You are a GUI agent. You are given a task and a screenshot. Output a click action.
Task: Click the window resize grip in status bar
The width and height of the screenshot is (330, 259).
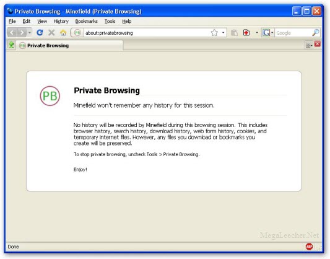(319, 248)
